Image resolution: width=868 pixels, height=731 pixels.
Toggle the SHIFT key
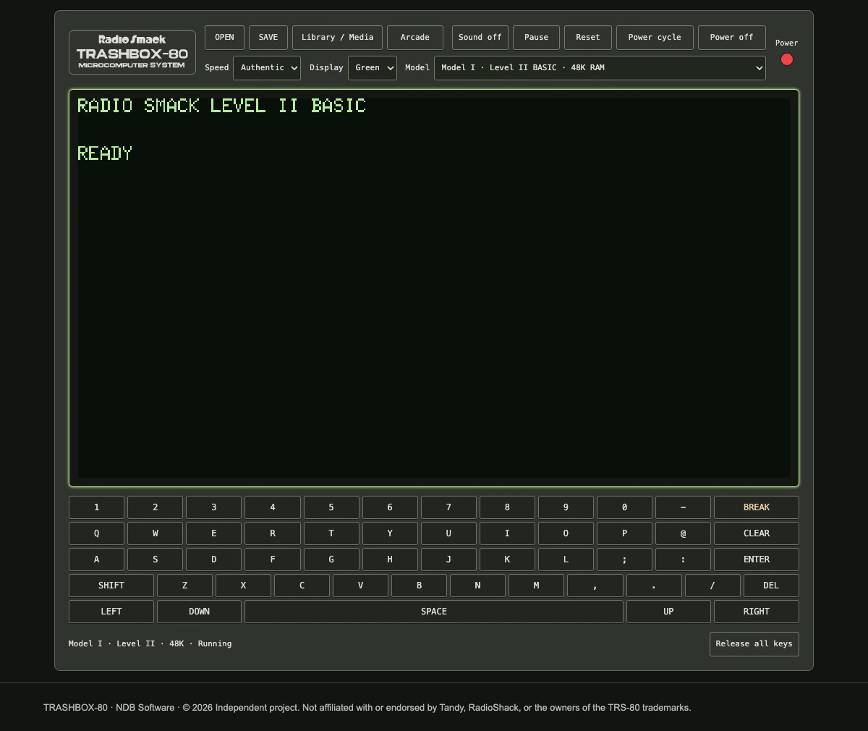[x=111, y=586]
